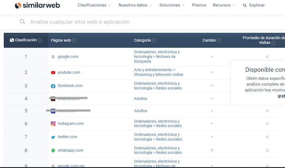The image size is (285, 168).
Task: Click the info icon next to Categoría
Action: (154, 40)
